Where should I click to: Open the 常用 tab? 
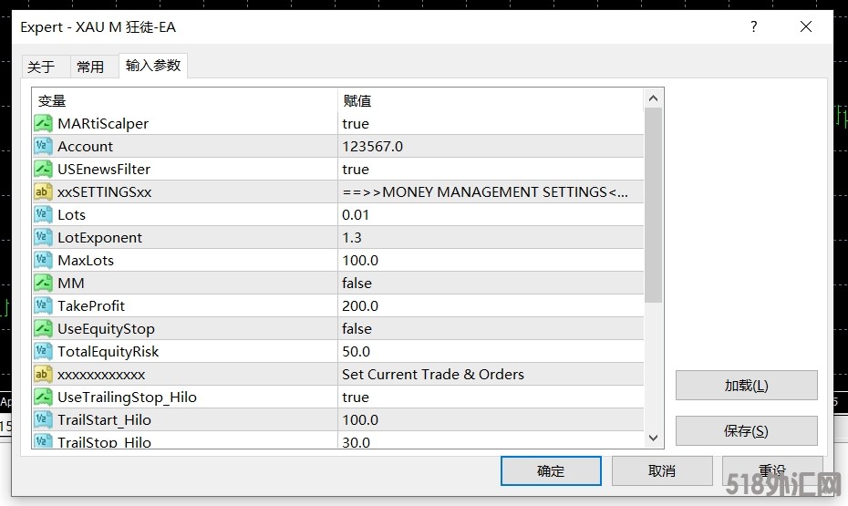[x=90, y=67]
